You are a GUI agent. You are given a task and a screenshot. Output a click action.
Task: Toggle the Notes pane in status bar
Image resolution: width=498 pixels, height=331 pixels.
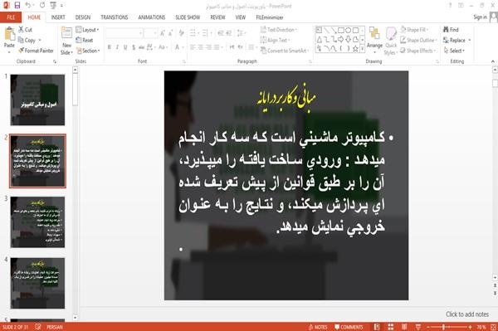(x=318, y=327)
